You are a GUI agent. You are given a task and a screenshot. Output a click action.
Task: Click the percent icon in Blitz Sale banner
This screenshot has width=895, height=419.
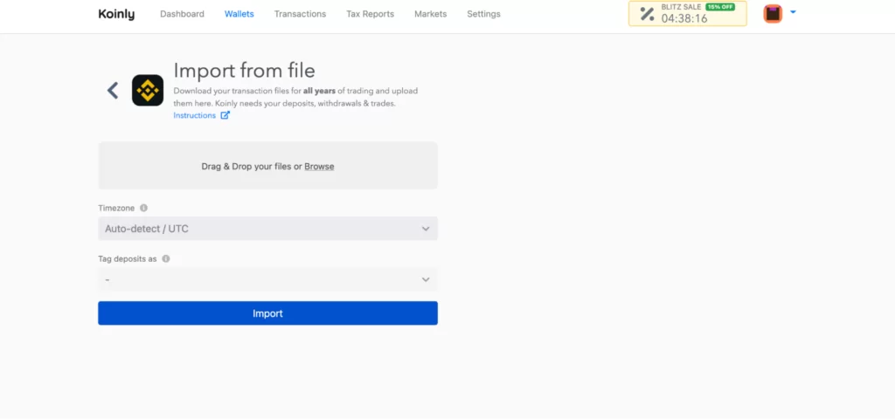click(647, 14)
